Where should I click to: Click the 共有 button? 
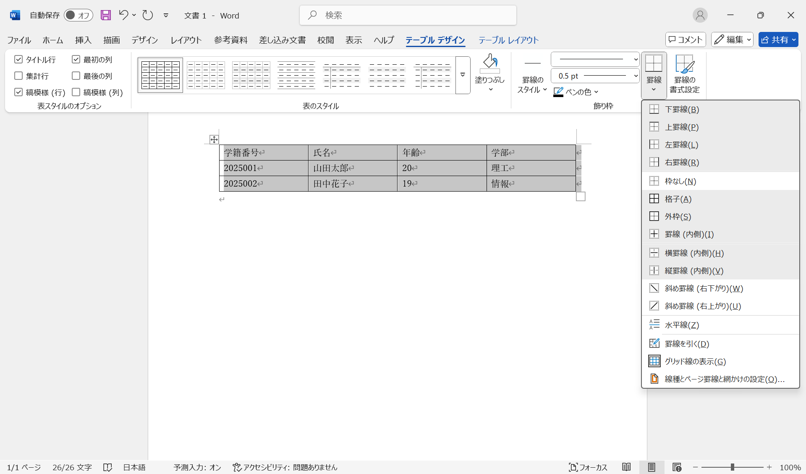[778, 39]
